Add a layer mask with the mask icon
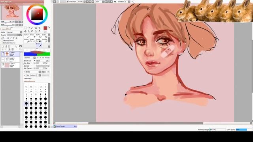Image resolution: width=253 pixels, height=142 pixels. 21,47
